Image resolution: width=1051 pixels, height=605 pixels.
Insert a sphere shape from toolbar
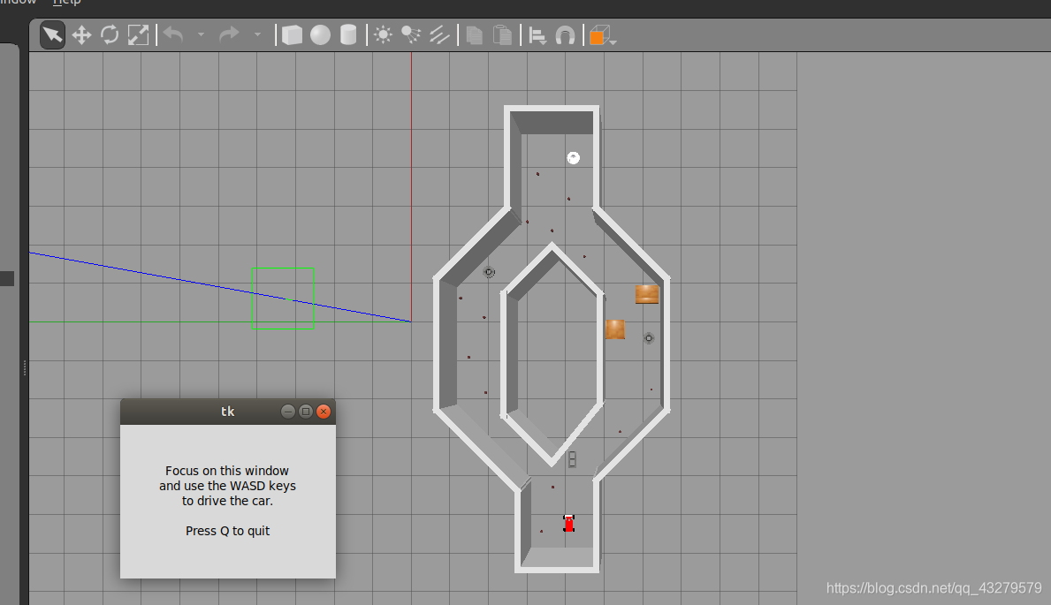click(320, 34)
